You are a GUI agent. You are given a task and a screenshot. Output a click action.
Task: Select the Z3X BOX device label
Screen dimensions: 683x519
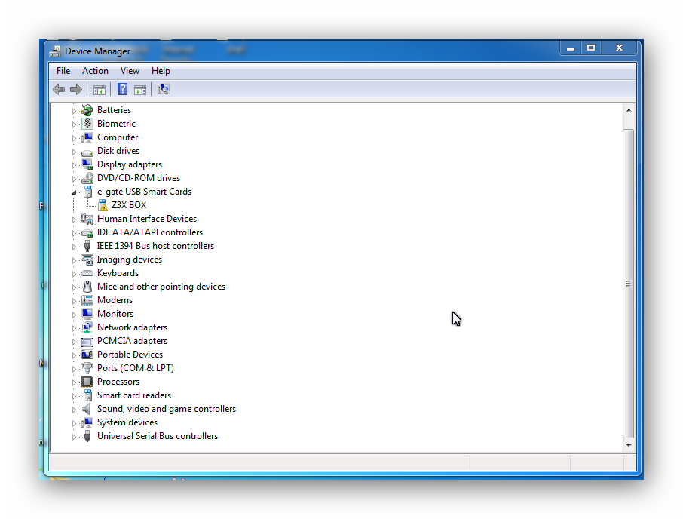click(129, 205)
